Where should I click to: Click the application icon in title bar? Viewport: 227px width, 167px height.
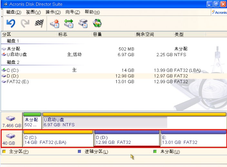(5, 4)
